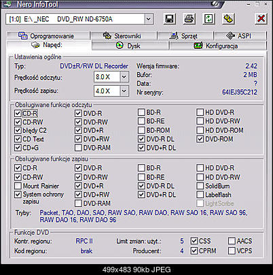Select the Napęd tab
This screenshot has height=275, width=273.
49,45
